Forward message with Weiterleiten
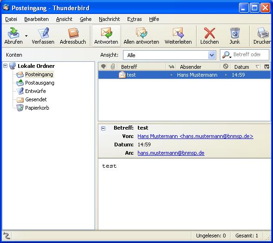Viewport: 273px width, 243px height. point(178,36)
